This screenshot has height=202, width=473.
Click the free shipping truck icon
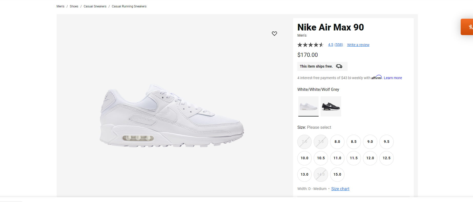click(339, 66)
